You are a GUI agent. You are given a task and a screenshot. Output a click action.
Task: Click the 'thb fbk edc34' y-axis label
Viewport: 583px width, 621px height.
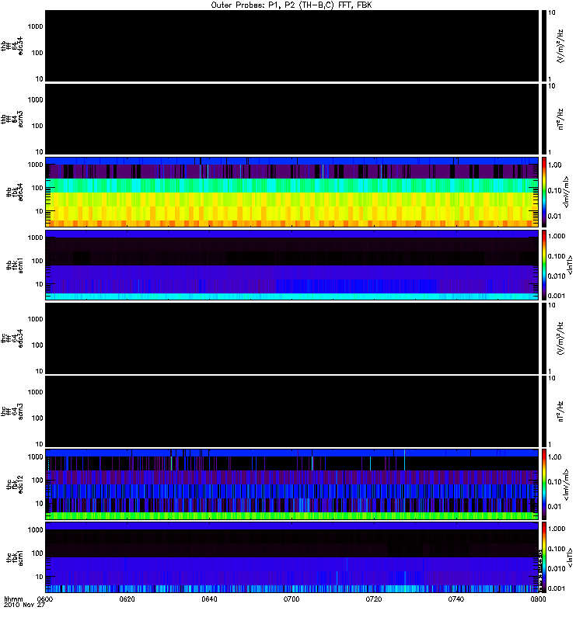(15, 192)
